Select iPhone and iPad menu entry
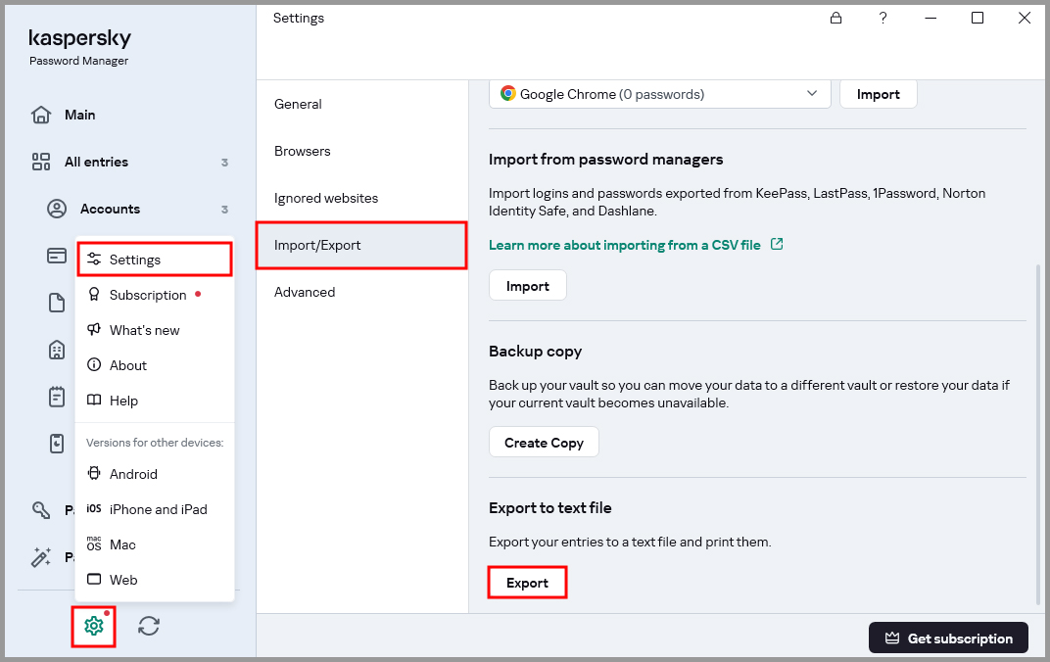The width and height of the screenshot is (1050, 662). point(155,509)
